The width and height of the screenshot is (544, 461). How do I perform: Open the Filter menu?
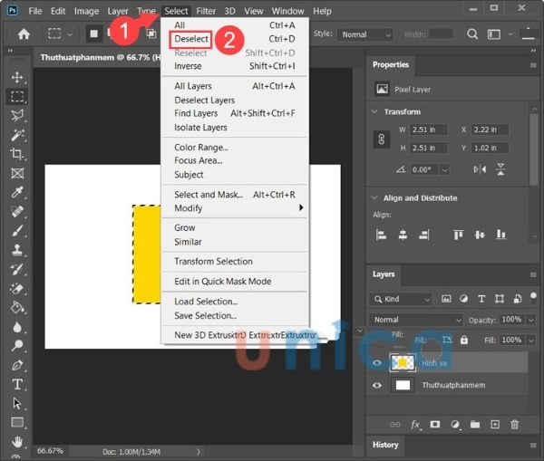(206, 11)
